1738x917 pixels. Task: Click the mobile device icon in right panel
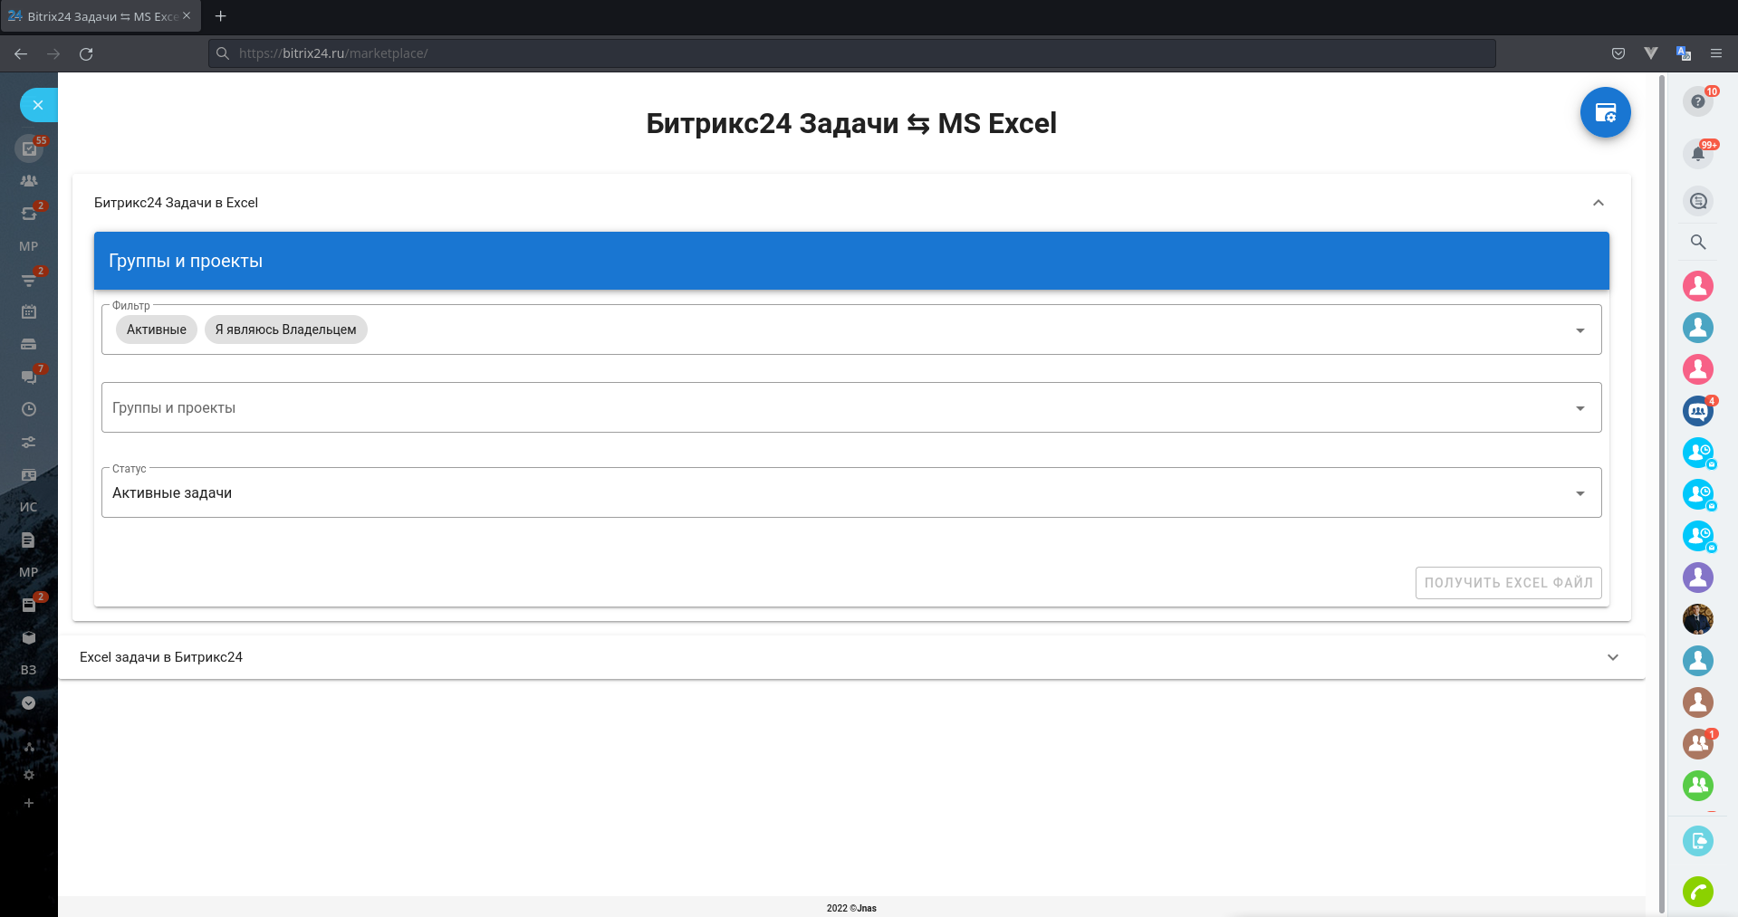1698,841
